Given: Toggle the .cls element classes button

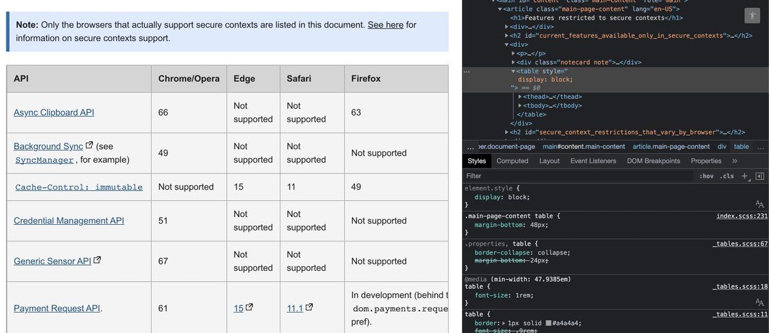Looking at the screenshot, I should (x=727, y=176).
